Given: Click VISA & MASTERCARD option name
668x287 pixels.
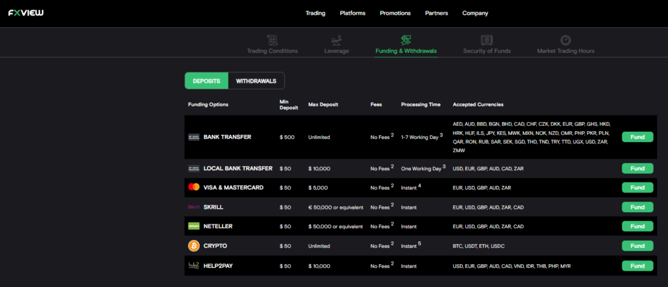Looking at the screenshot, I should 234,187.
